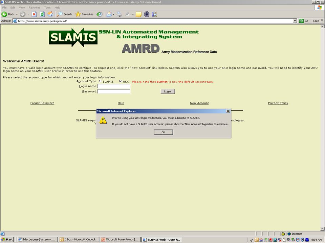
Task: Switch to Inbox - Microsoft Outlook taskbar item
Action: tap(79, 240)
